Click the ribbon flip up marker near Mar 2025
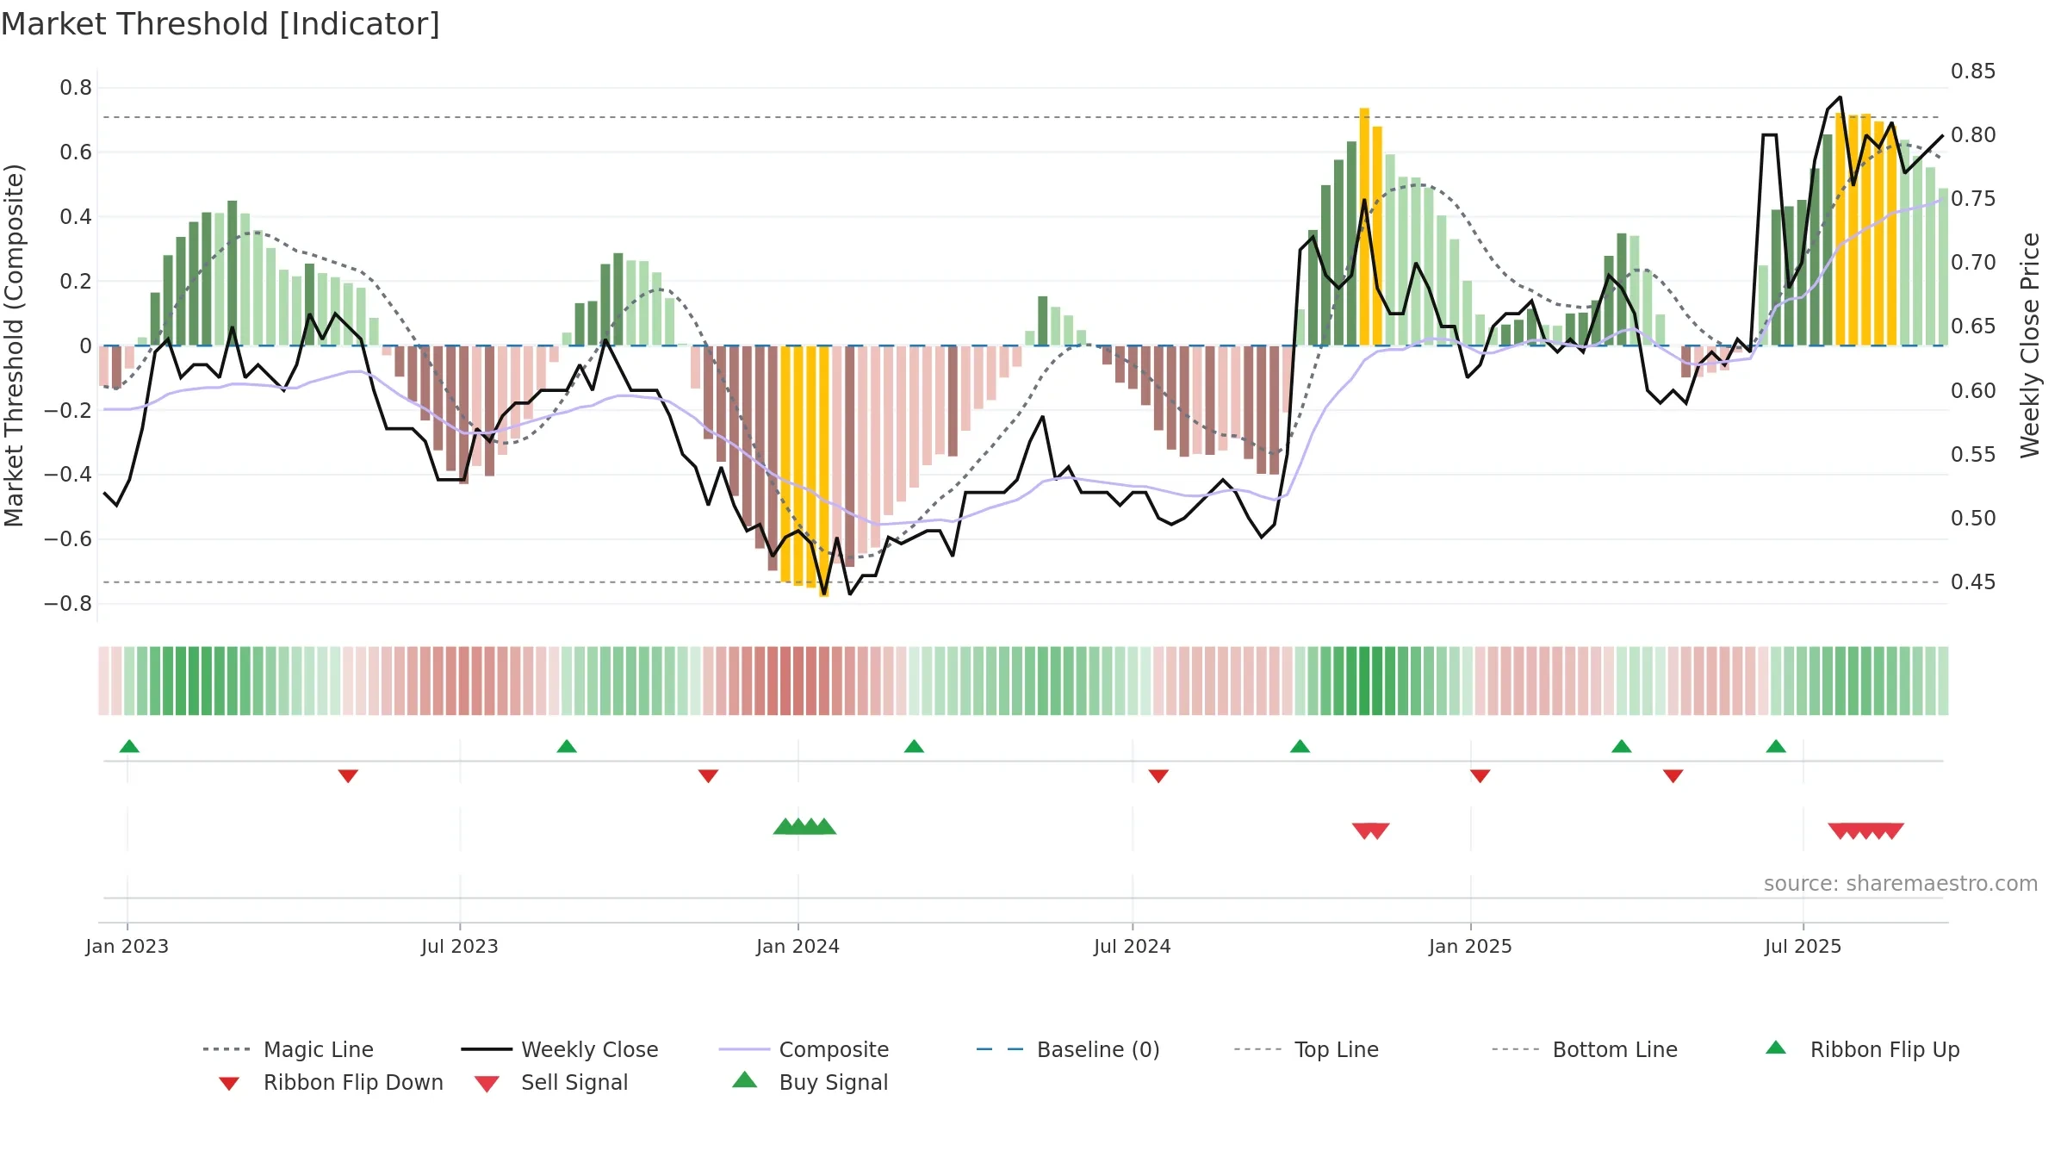 [1622, 746]
